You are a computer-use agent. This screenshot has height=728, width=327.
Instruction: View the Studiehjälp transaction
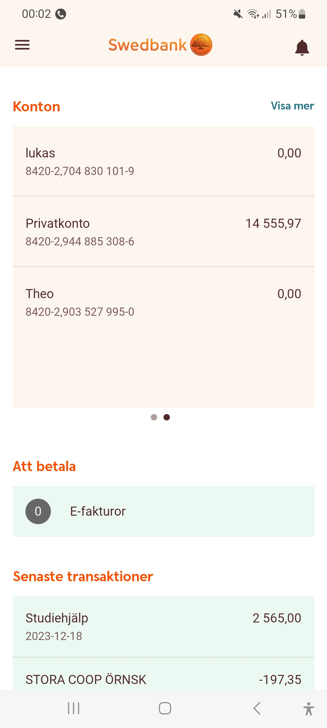click(163, 626)
